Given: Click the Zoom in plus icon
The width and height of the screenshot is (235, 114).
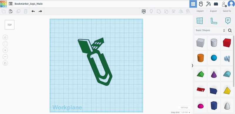Looking at the screenshot, I should [5, 50].
